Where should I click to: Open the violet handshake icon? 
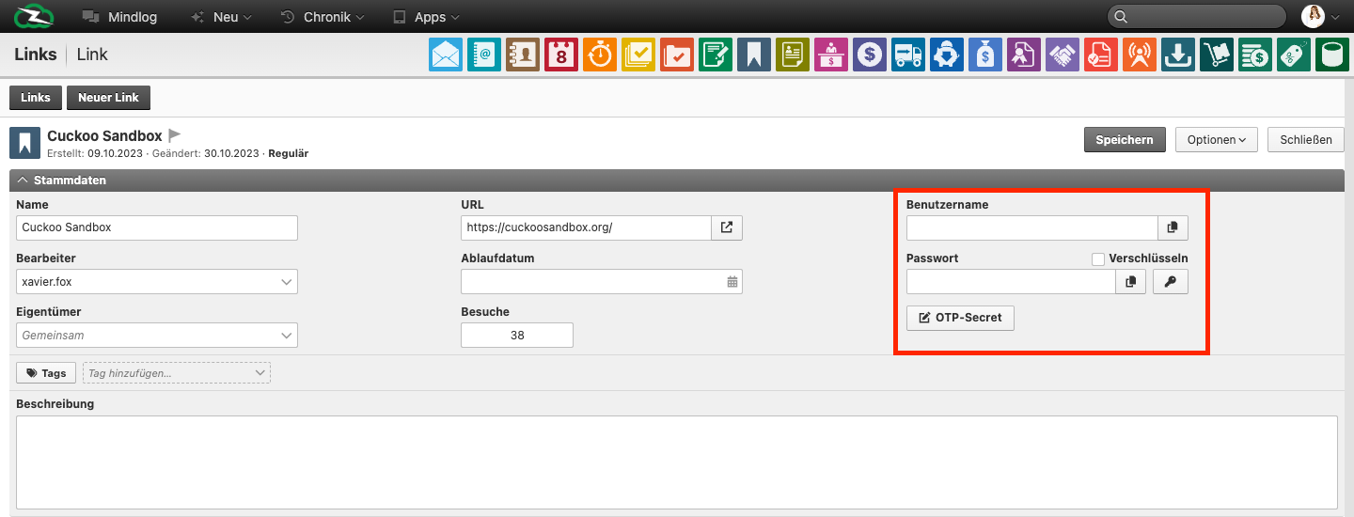pyautogui.click(x=1063, y=55)
